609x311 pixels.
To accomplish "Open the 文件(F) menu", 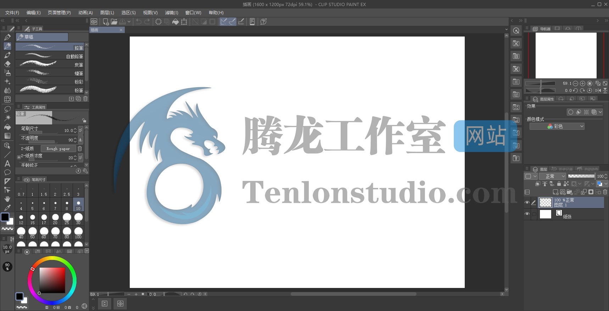I will click(12, 12).
